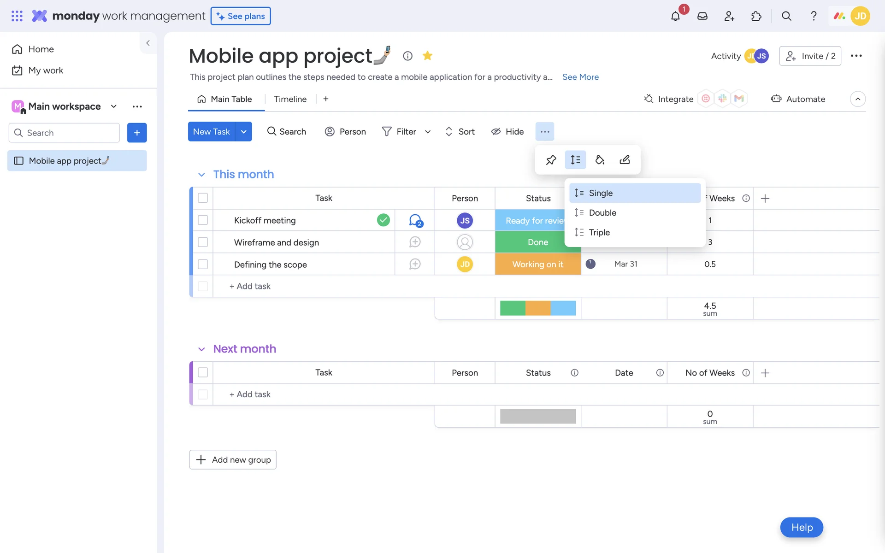885x553 pixels.
Task: Click the edit pencil toolbar icon
Action: pos(625,160)
